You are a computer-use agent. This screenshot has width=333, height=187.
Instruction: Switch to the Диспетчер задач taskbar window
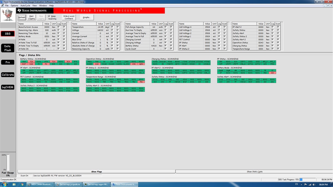click(x=96, y=185)
